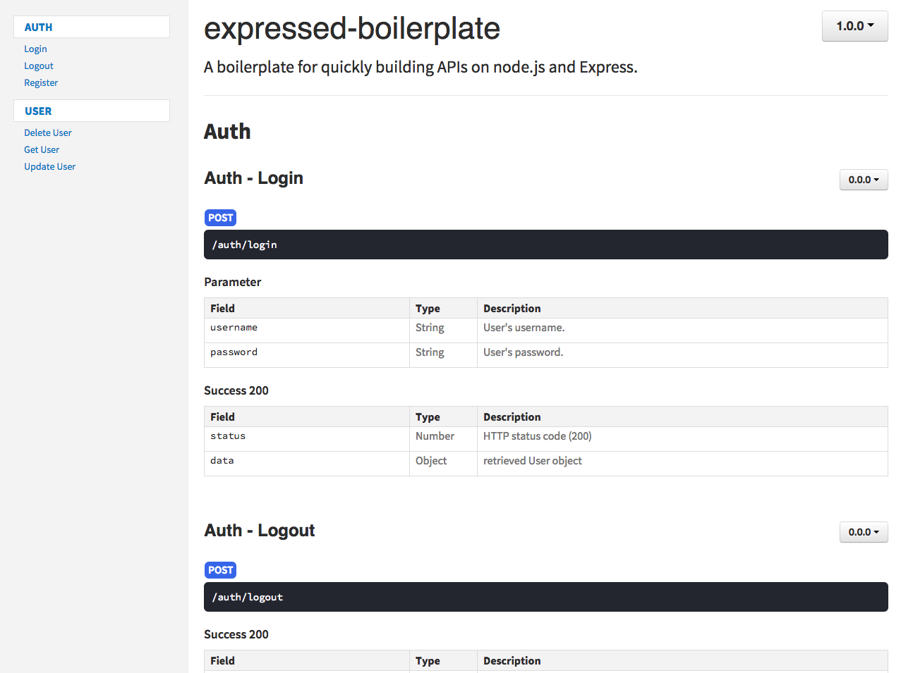The image size is (913, 673).
Task: Go to the Logout sidebar link
Action: click(39, 66)
